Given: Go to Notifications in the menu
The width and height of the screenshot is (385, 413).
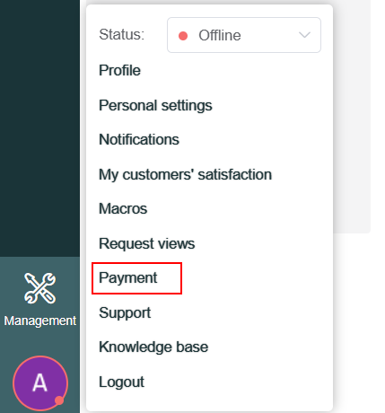Looking at the screenshot, I should pos(139,139).
